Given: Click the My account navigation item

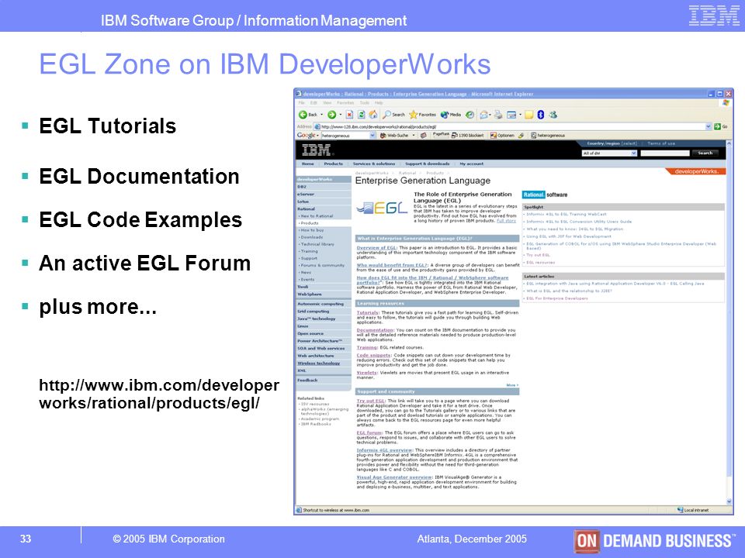Looking at the screenshot, I should (471, 164).
